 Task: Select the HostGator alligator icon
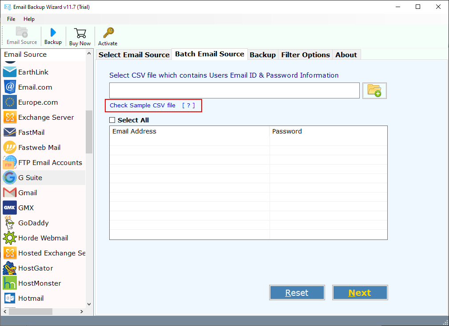10,268
